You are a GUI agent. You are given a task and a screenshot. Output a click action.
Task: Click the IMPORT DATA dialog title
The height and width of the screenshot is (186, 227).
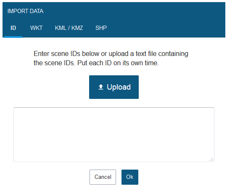point(25,11)
